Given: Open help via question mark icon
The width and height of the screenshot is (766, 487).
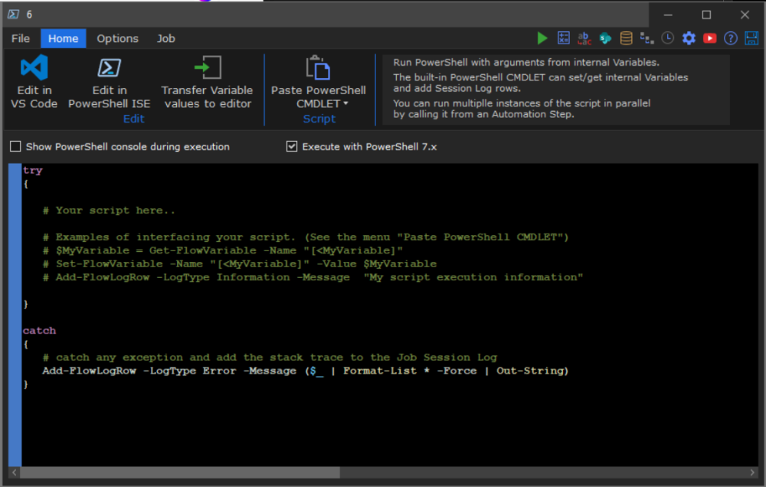Looking at the screenshot, I should (731, 38).
